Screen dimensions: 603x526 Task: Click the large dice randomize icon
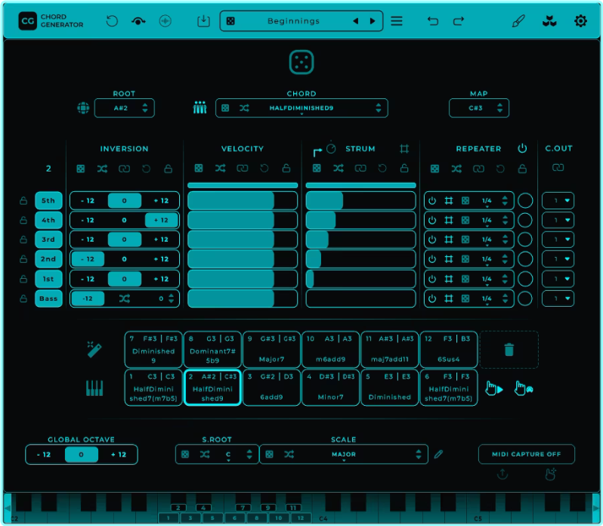(x=301, y=63)
